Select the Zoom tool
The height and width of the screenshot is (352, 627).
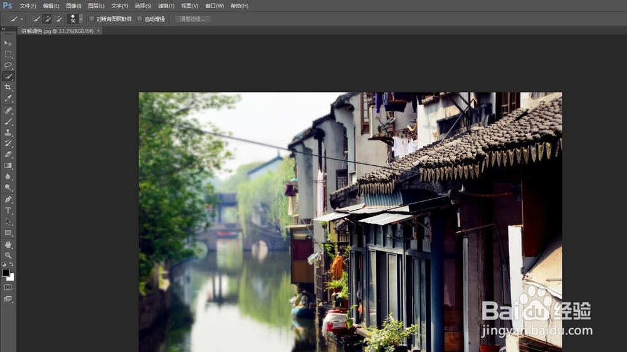coord(8,256)
